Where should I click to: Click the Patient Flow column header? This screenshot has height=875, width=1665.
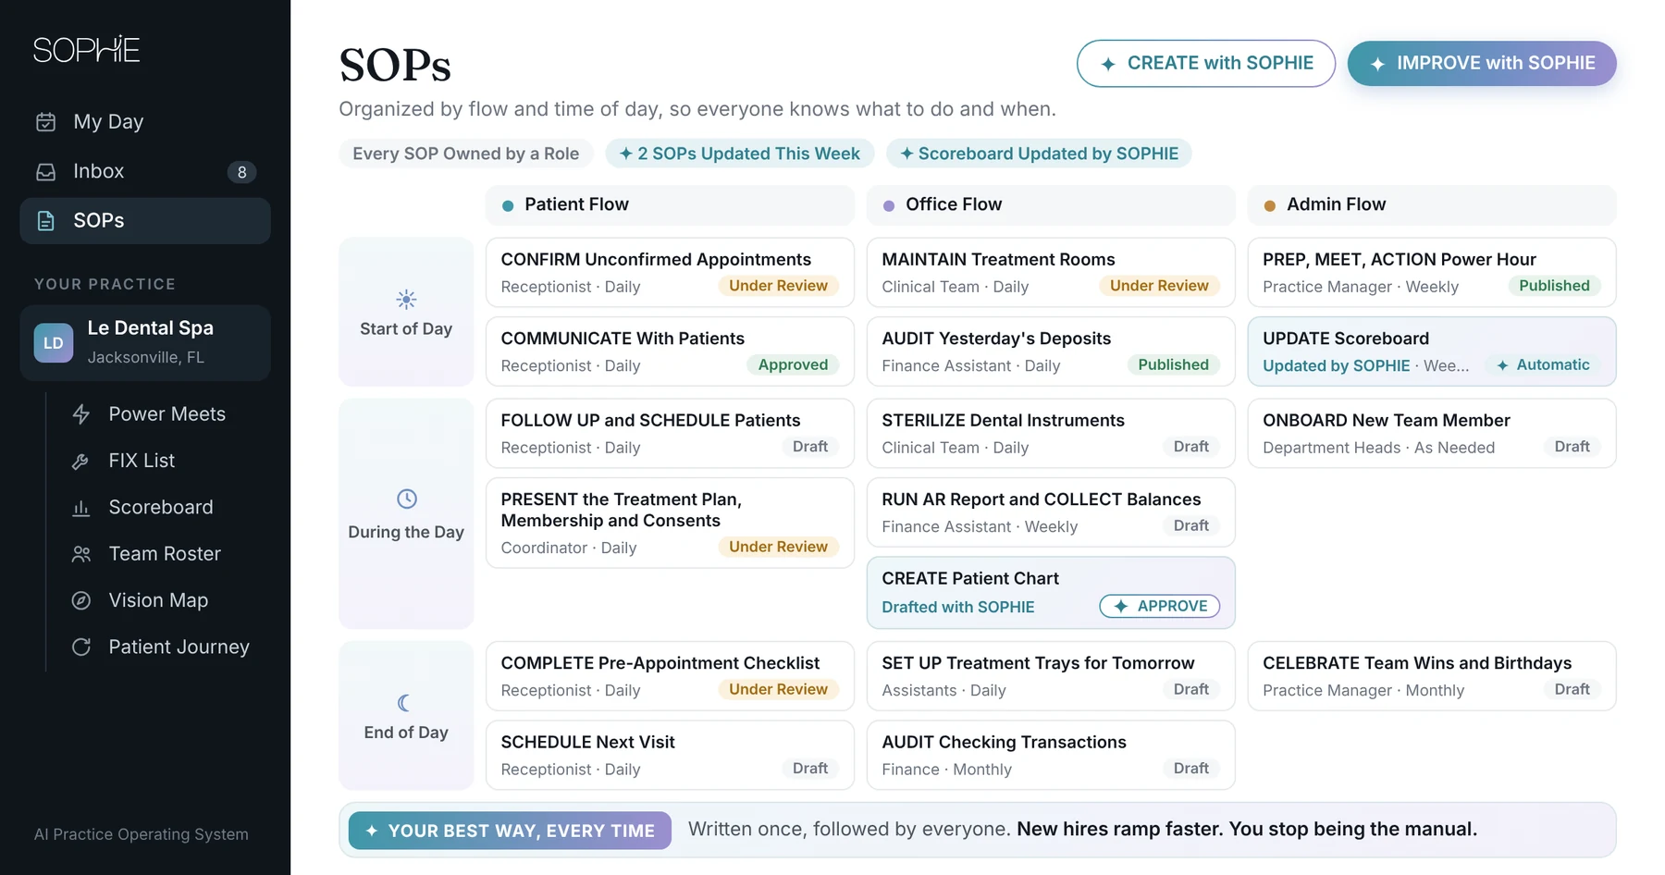[x=670, y=205]
